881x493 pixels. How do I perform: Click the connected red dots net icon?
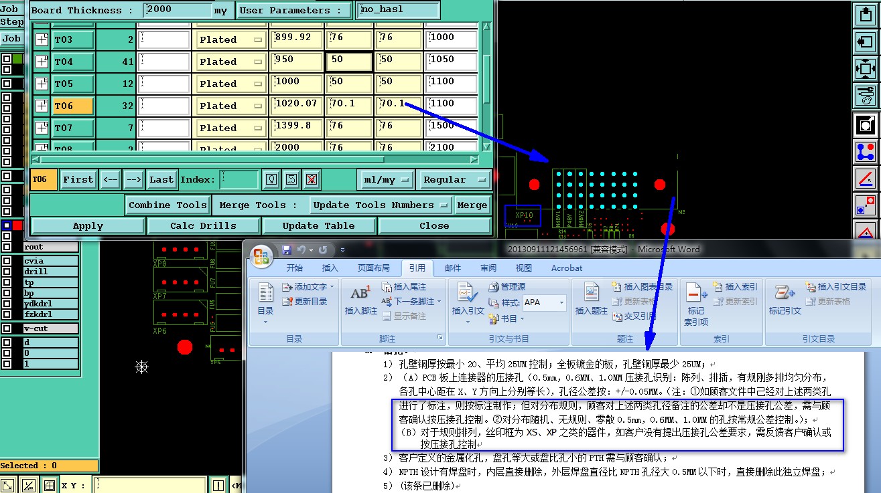(x=866, y=152)
